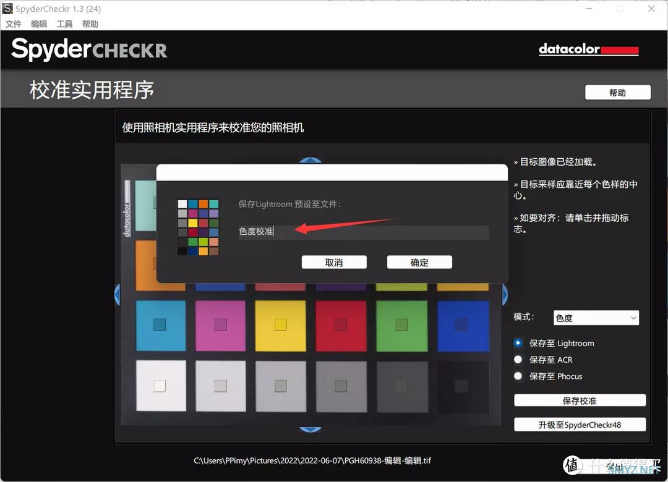Click the SpyderCheckr app icon in title bar
The image size is (668, 482).
tap(7, 8)
